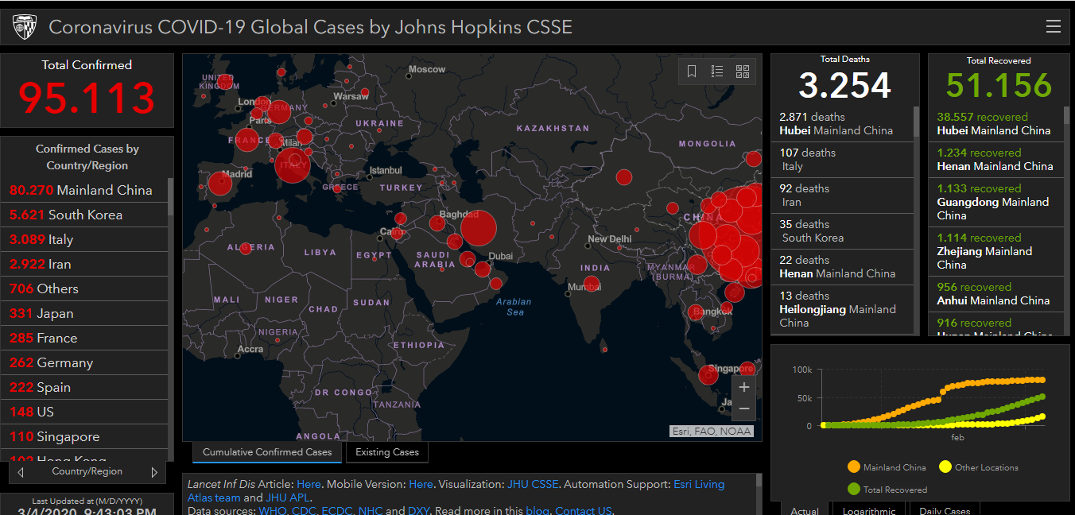Select 110 Singapore row
1075x515 pixels.
[84, 436]
